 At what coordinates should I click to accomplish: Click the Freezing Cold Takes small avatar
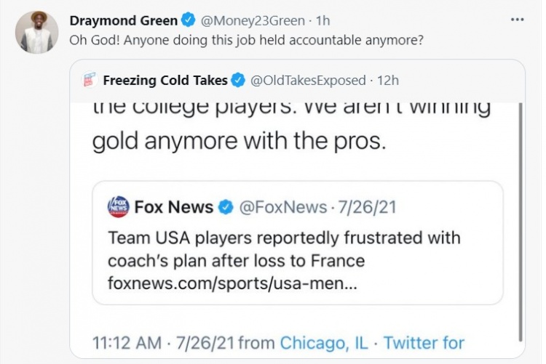coord(90,80)
